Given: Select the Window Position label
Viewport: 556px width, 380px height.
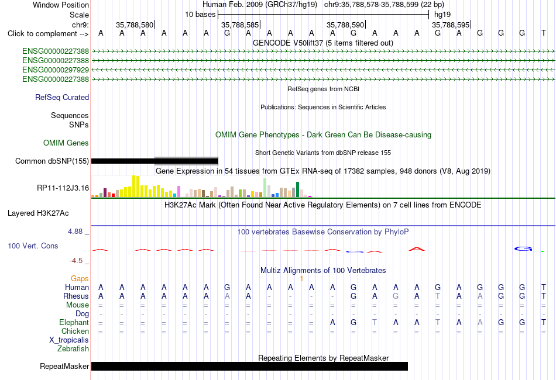Looking at the screenshot, I should (61, 5).
